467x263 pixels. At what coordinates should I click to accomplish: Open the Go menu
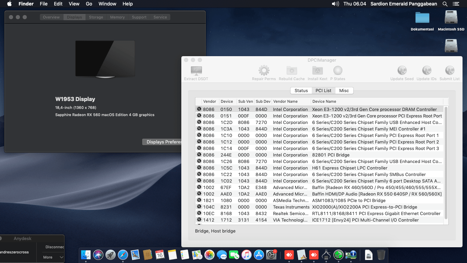89,4
